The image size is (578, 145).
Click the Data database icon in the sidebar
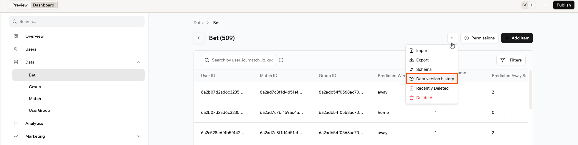[16, 62]
